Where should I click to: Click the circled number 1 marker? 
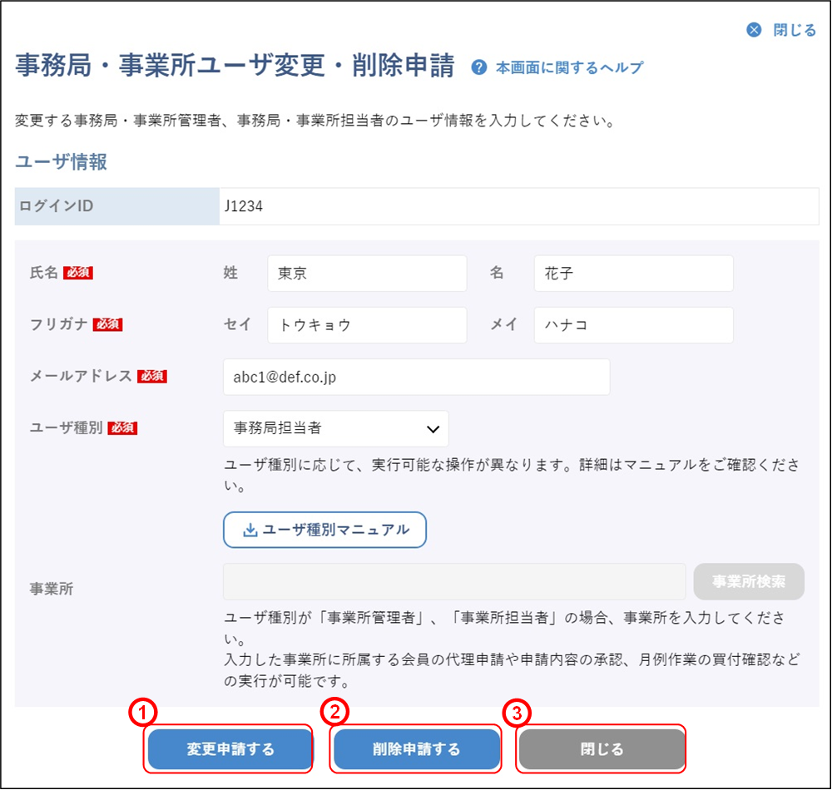(142, 713)
